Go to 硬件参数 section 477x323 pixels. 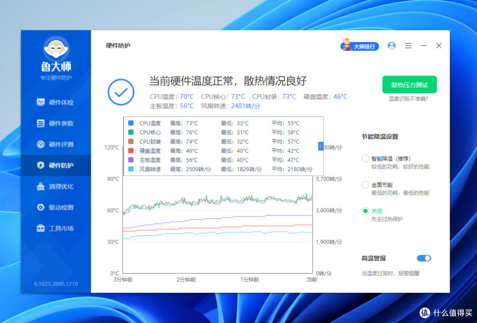56,123
